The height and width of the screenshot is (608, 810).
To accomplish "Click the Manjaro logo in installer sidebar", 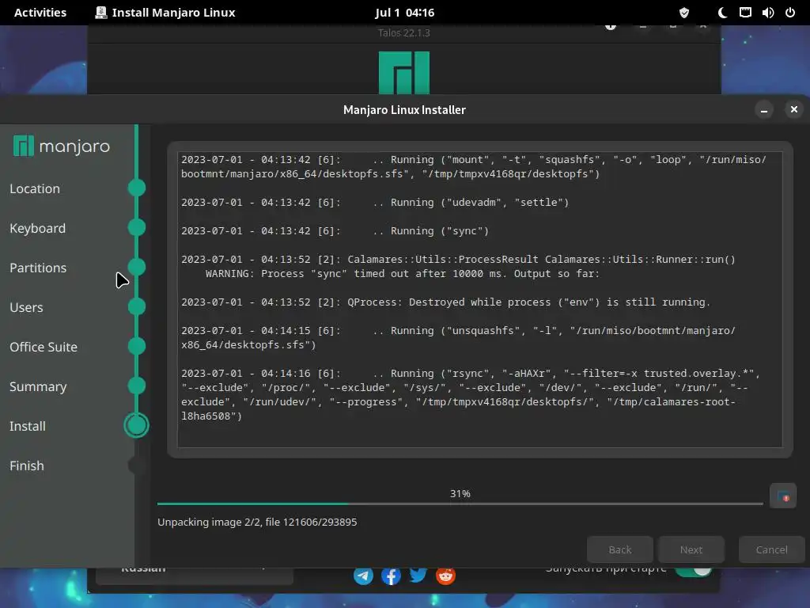I will [x=62, y=146].
